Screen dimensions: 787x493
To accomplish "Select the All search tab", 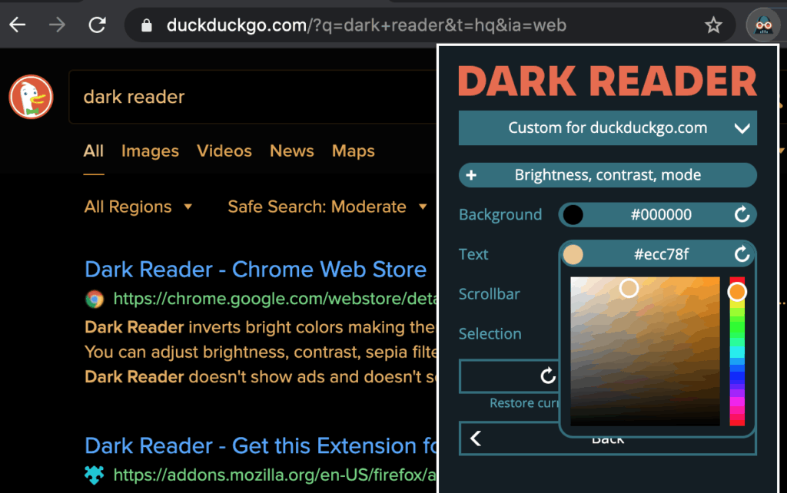I will pyautogui.click(x=93, y=151).
